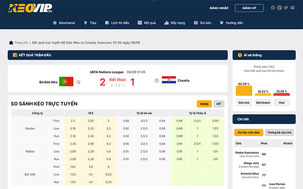Screen dimensions: 303x189
Task: Open the Thống kê cầu thủ tab
Action: pyautogui.click(x=279, y=133)
